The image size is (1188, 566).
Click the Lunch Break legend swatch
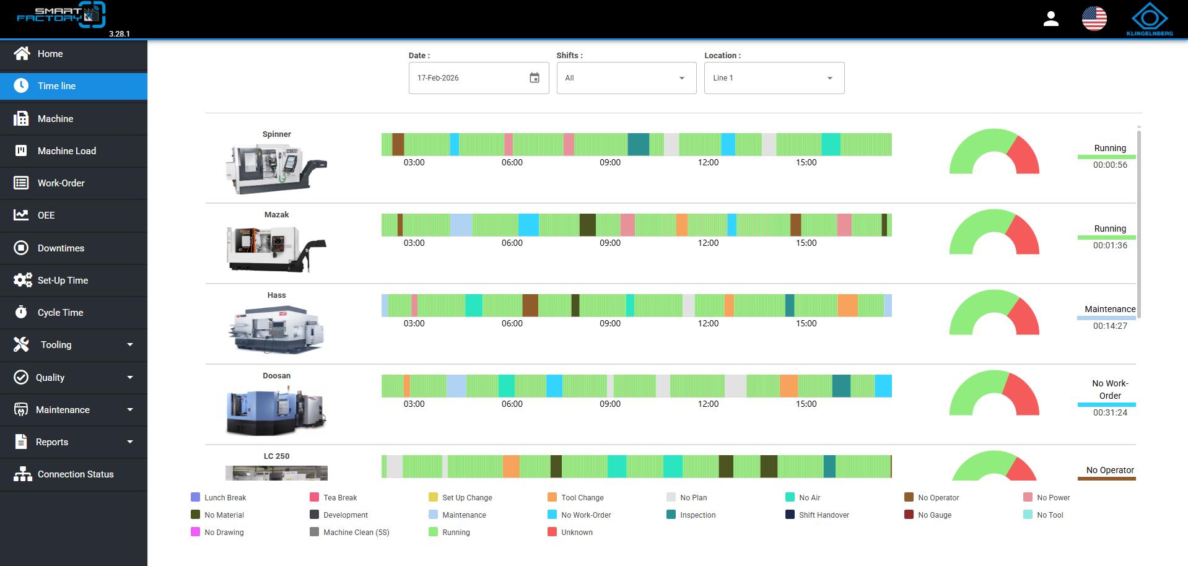tap(196, 497)
